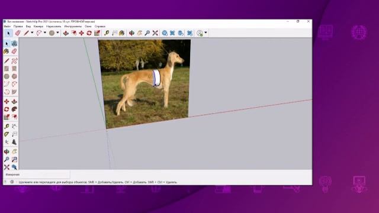The width and height of the screenshot is (379, 213).
Task: Select the Polygon tool
Action: click(14, 76)
